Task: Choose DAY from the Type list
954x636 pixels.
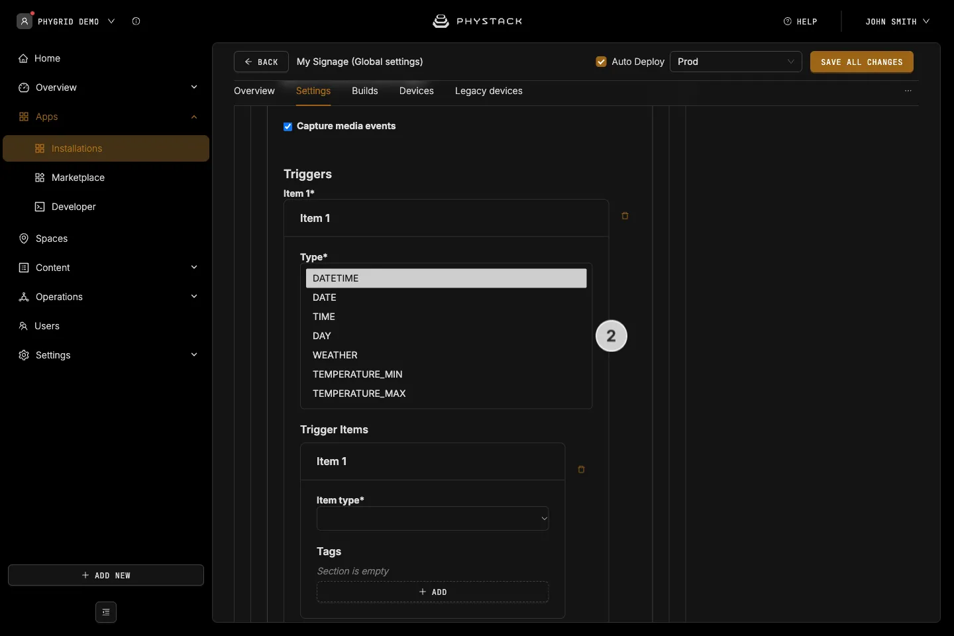Action: point(447,336)
